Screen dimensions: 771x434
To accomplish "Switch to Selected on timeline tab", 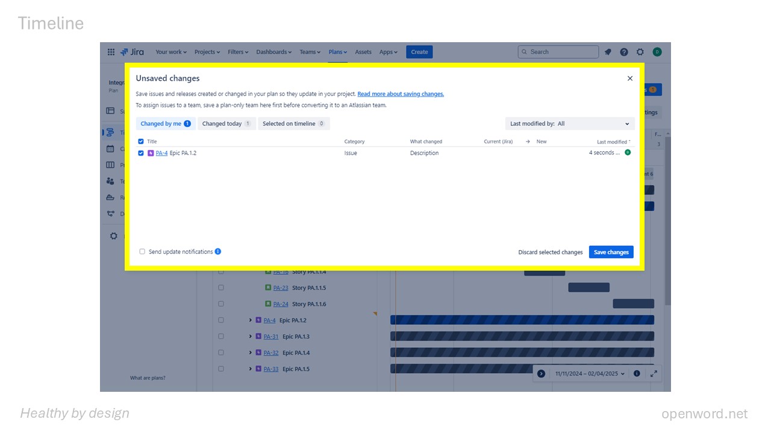I will (x=294, y=124).
